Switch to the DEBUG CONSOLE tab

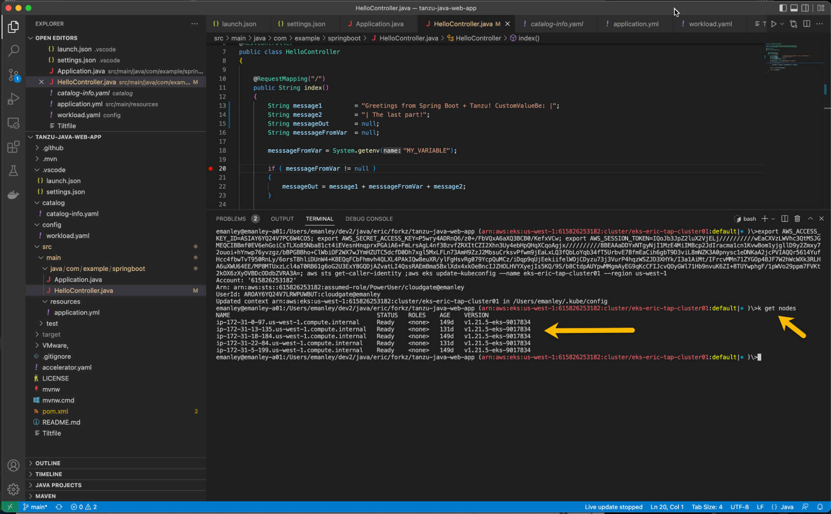(369, 219)
